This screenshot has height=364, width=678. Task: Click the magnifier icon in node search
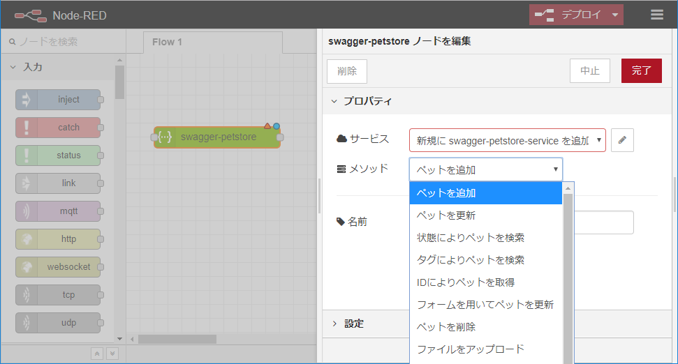point(13,42)
